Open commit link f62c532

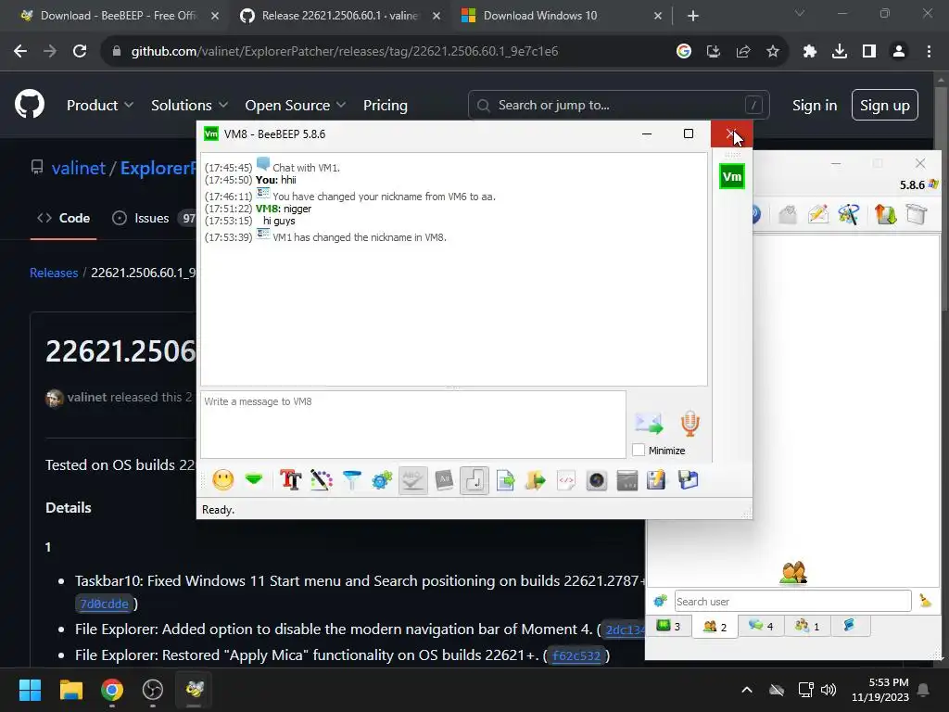coord(576,655)
